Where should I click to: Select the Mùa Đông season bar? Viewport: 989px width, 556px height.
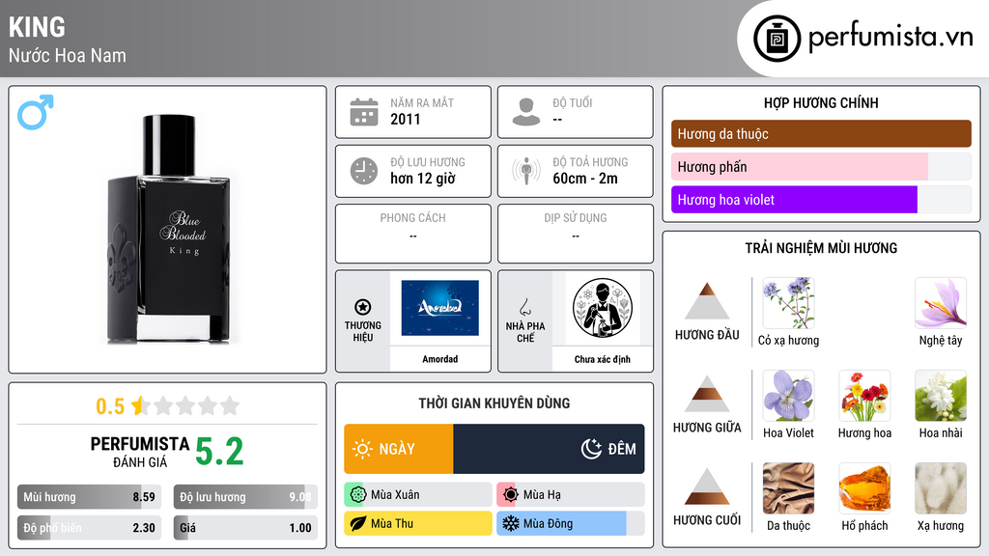571,523
